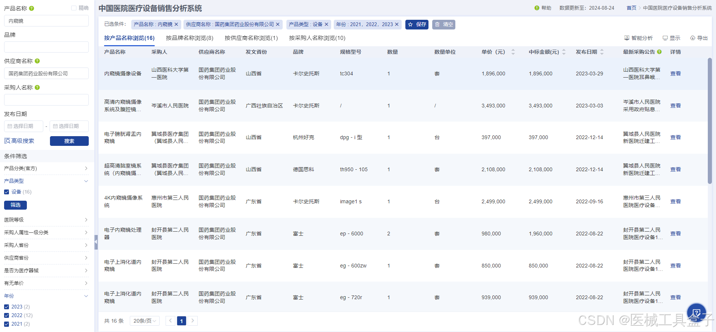This screenshot has height=332, width=716.
Task: Click 查看 for the 超高清脑室镜系统 row
Action: click(x=675, y=169)
